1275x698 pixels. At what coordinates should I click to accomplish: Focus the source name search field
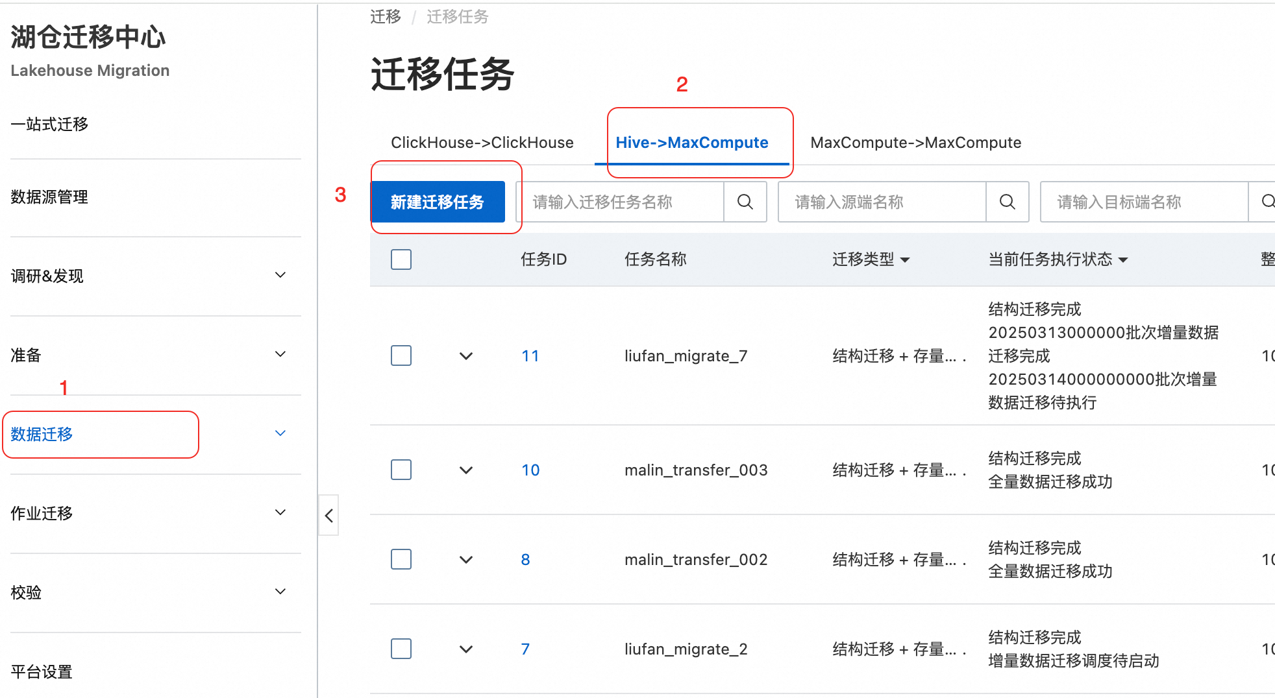(x=883, y=202)
